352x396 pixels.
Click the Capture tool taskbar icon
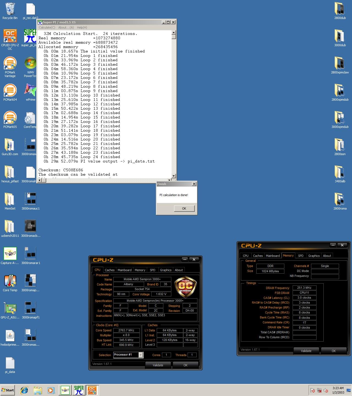tap(65, 390)
